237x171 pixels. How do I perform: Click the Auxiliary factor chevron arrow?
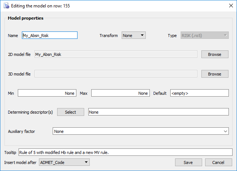(x=226, y=131)
